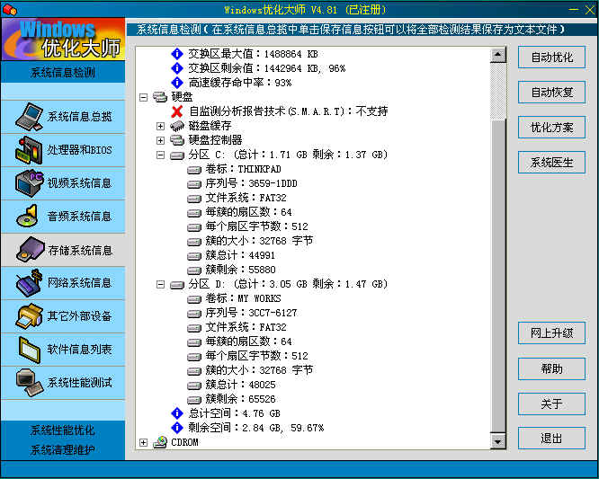The width and height of the screenshot is (599, 479).
Task: Open the 关于 dialog button
Action: click(551, 404)
